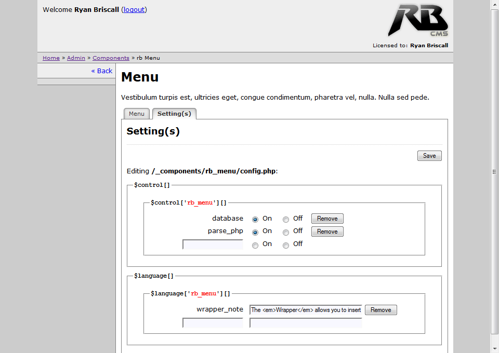Remove the wrapper_note language entry
Image resolution: width=499 pixels, height=353 pixels.
click(380, 310)
